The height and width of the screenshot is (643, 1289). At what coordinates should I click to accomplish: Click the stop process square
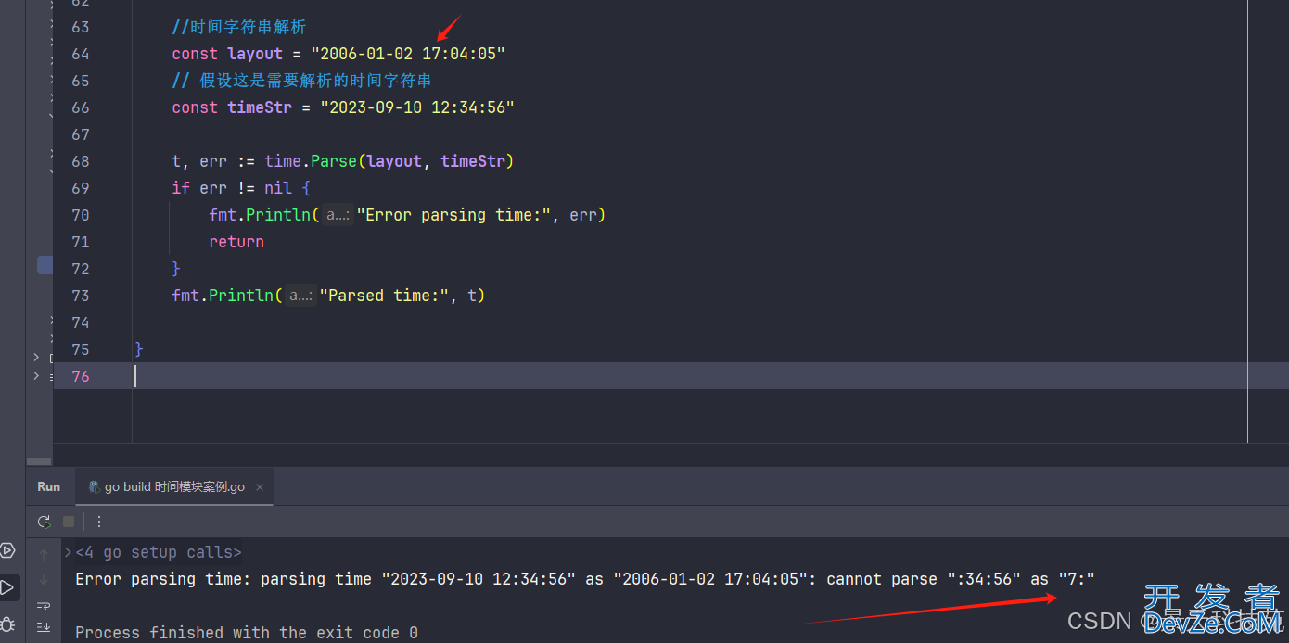(x=69, y=522)
